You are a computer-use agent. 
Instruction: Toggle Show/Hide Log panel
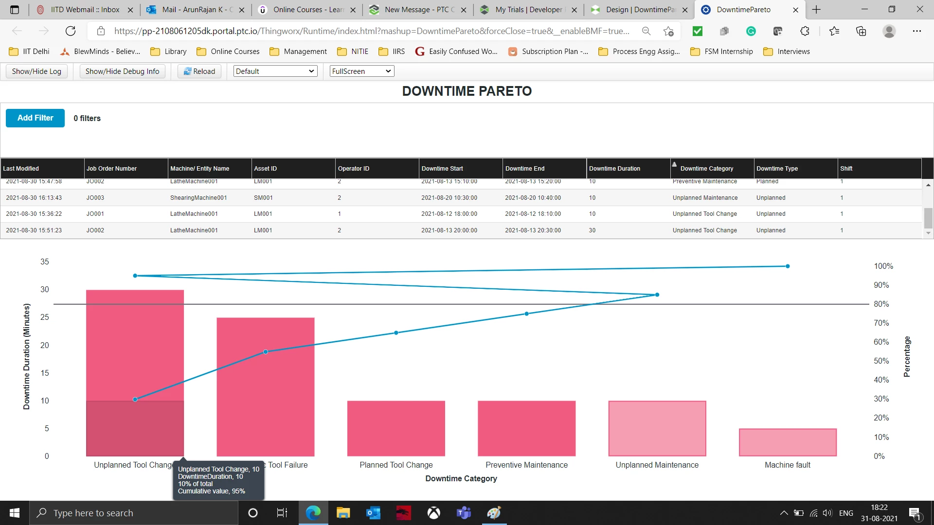coord(36,71)
